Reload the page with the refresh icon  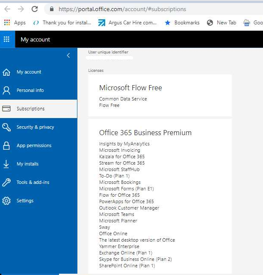[x=35, y=9]
